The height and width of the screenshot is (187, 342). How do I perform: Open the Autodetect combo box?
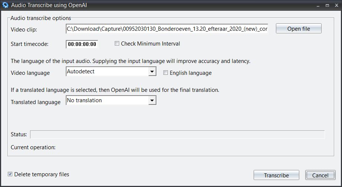point(111,71)
